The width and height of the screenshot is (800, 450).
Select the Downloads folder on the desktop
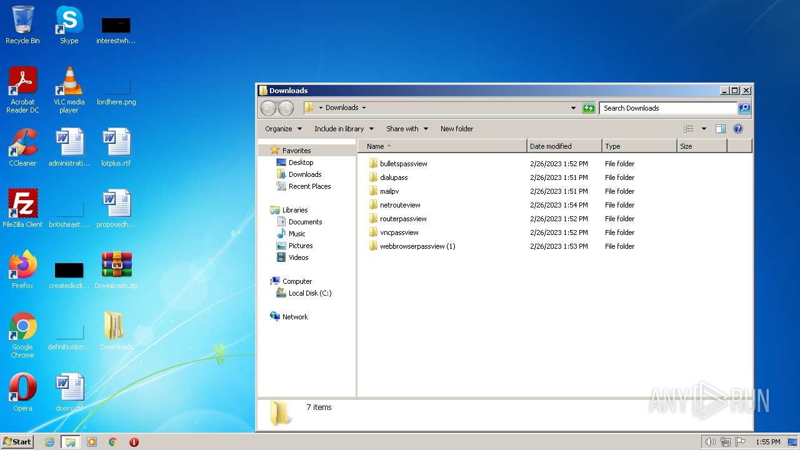coord(116,331)
